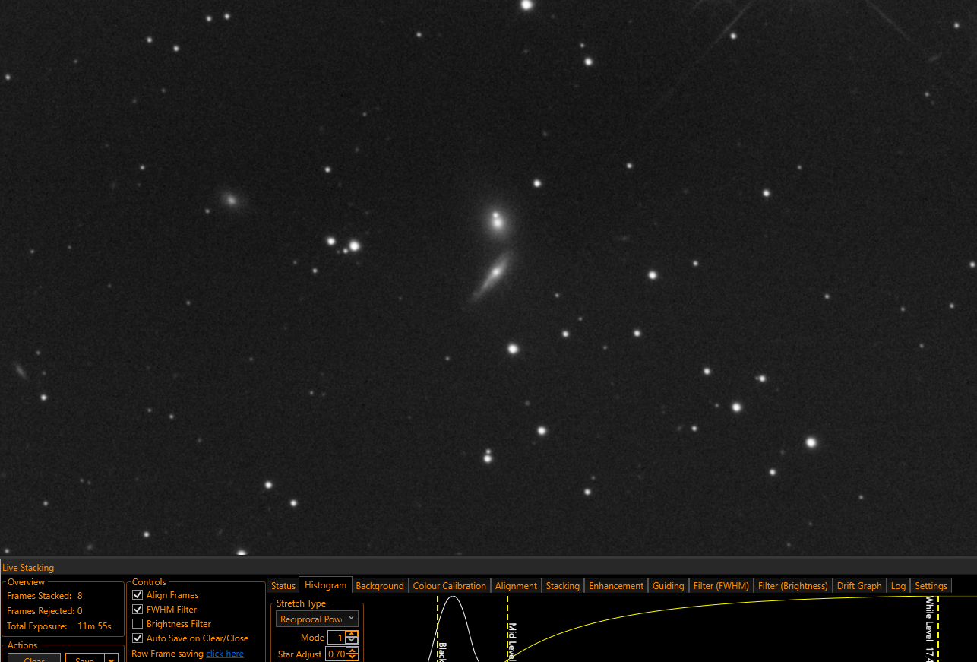Click the Save button
Image resolution: width=977 pixels, height=662 pixels.
coord(85,658)
